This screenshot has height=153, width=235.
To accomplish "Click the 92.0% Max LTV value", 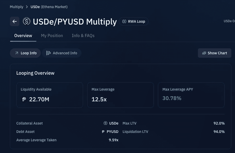I will click(x=219, y=123).
